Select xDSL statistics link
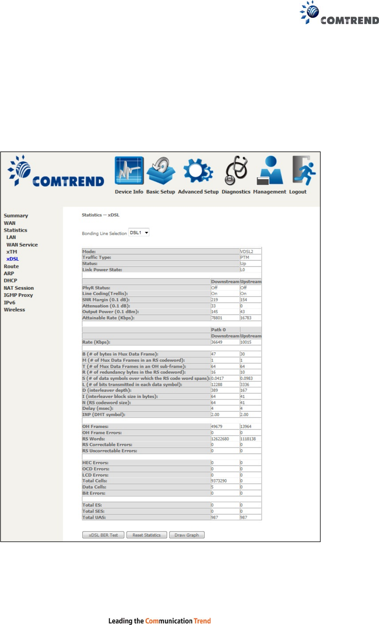Image resolution: width=379 pixels, height=625 pixels. 13,259
